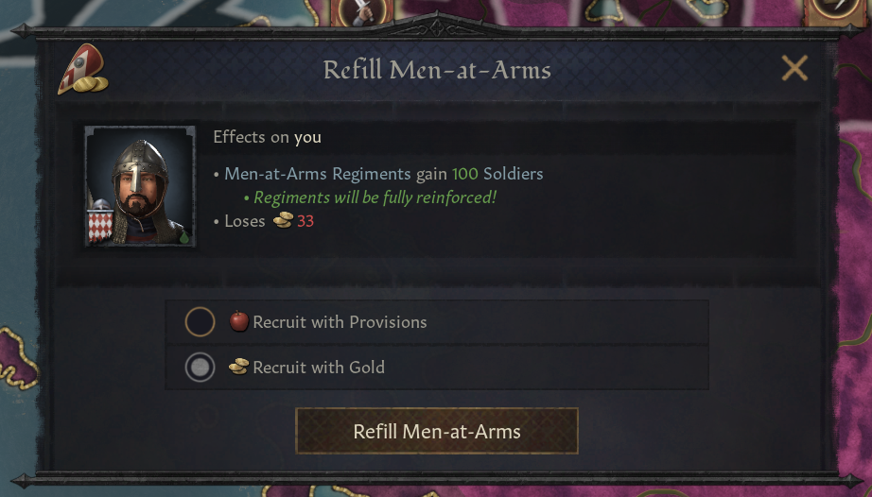Image resolution: width=872 pixels, height=497 pixels.
Task: Choose the Recruit with Gold option label
Action: coord(319,368)
